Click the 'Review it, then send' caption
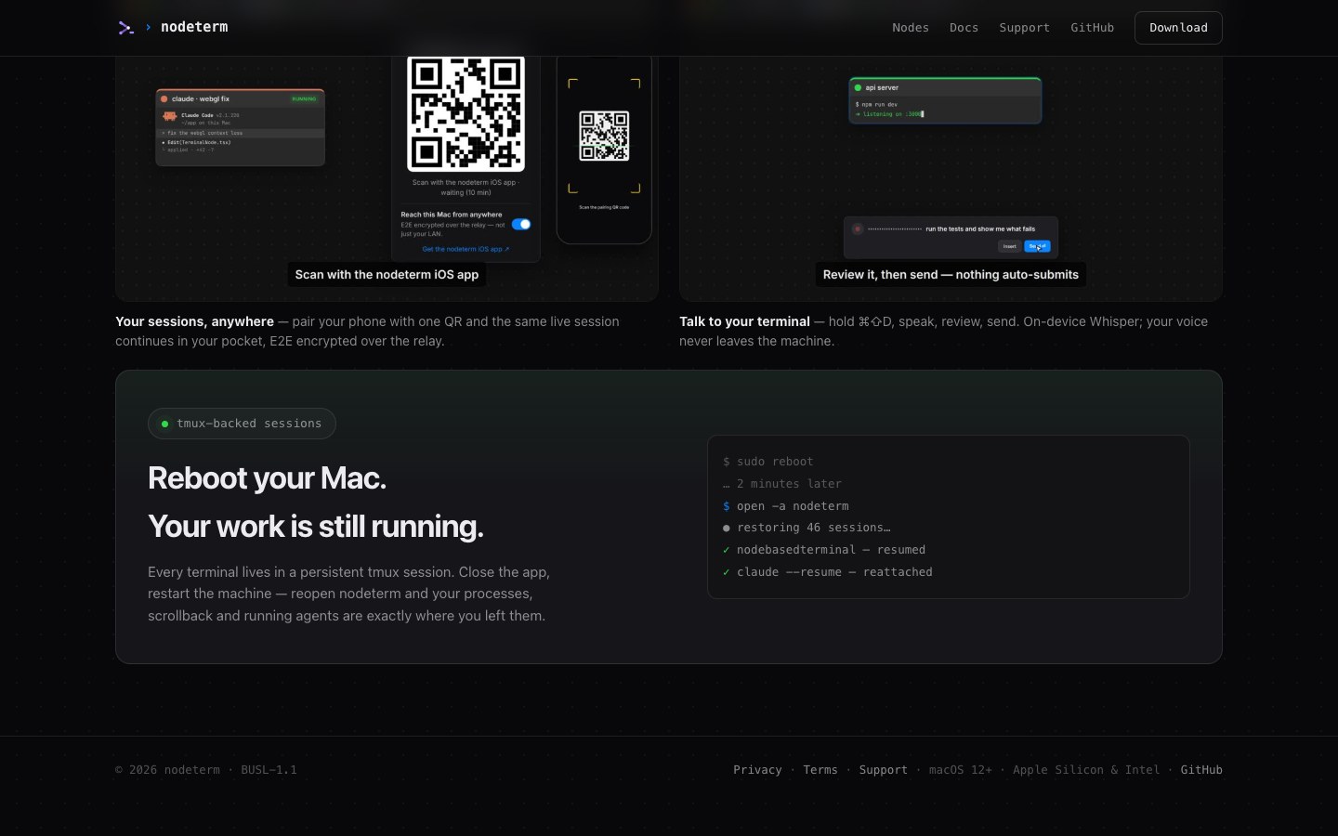Viewport: 1338px width, 836px height. coord(951,275)
